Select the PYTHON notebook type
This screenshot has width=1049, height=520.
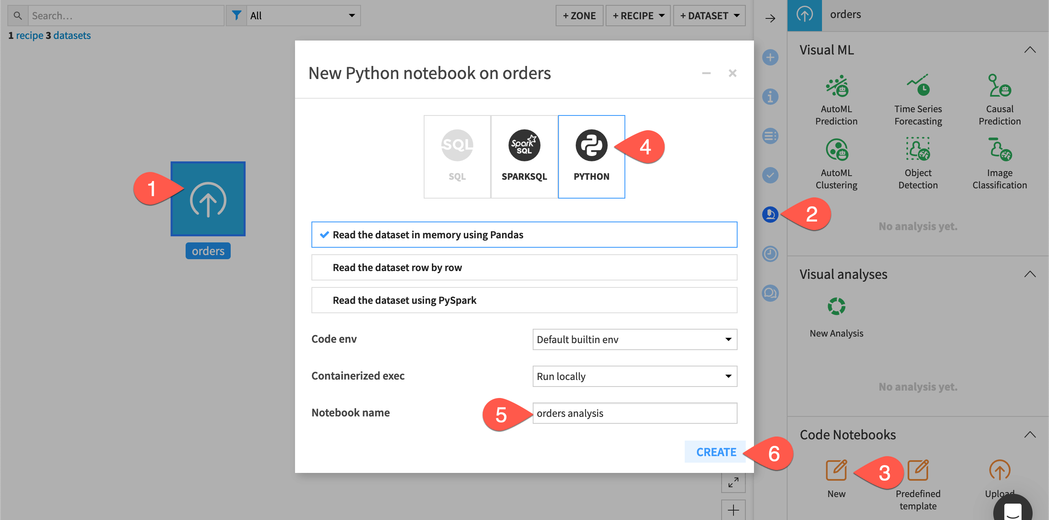tap(591, 156)
